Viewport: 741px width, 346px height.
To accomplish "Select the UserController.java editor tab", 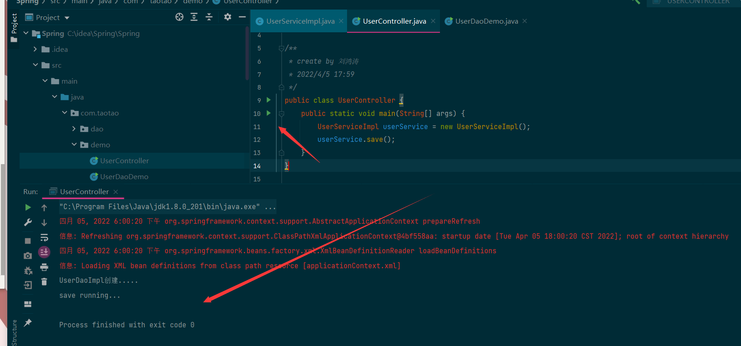I will point(394,21).
